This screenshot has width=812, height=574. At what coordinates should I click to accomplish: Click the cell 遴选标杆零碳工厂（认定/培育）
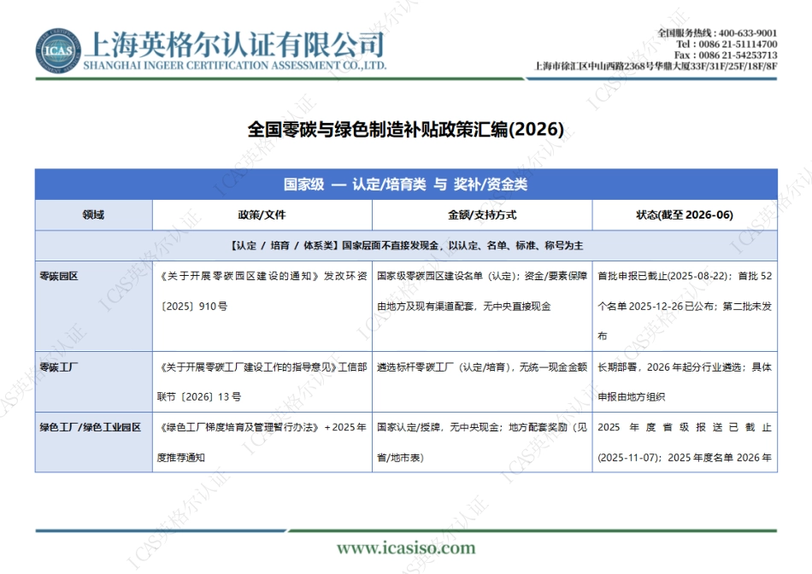[442, 367]
